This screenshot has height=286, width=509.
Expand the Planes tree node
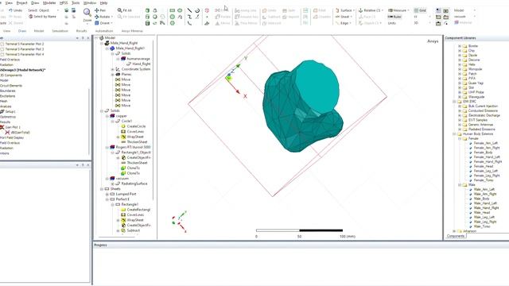click(x=112, y=74)
